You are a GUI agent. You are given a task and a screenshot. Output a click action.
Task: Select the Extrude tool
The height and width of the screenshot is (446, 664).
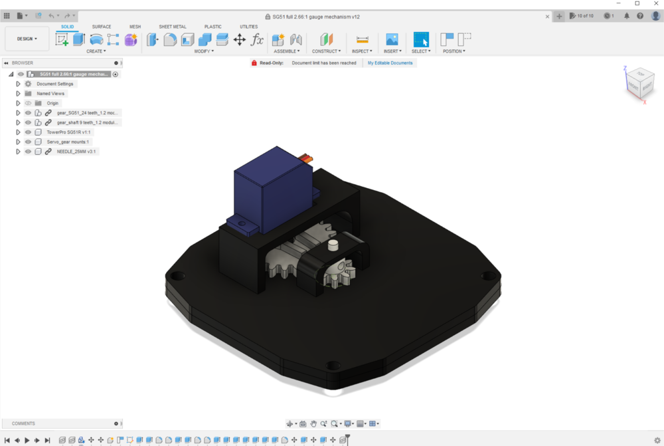coord(79,39)
